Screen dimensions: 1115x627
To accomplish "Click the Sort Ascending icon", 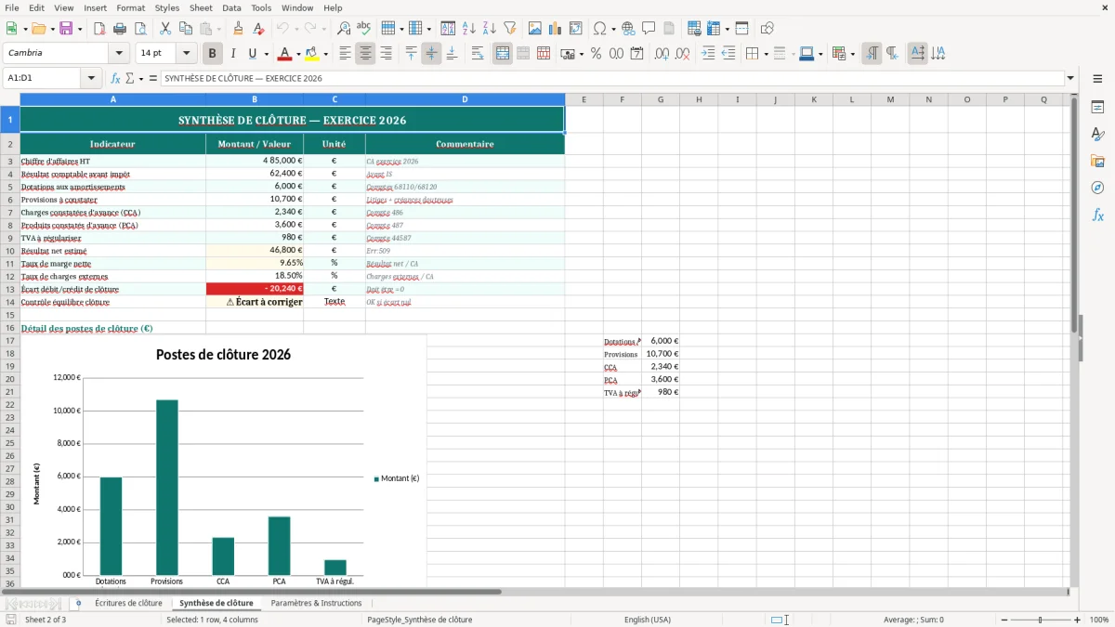I will tap(468, 29).
